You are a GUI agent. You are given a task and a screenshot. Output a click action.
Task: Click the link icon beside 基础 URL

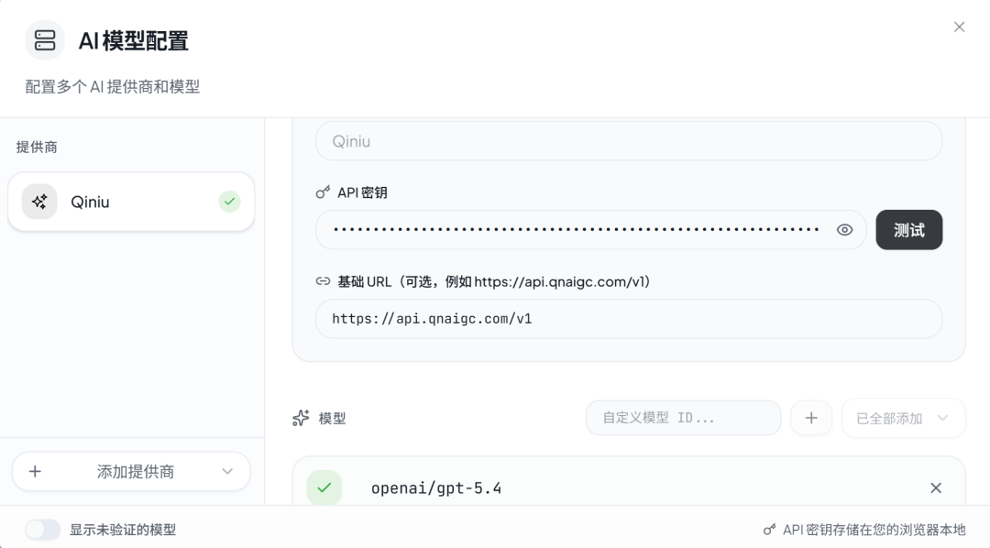[323, 280]
